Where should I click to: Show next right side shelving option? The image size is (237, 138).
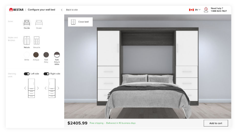[58, 88]
